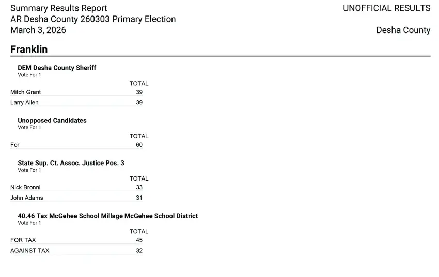439x277 pixels.
Task: Select candidate Mitch Grant
Action: click(26, 92)
